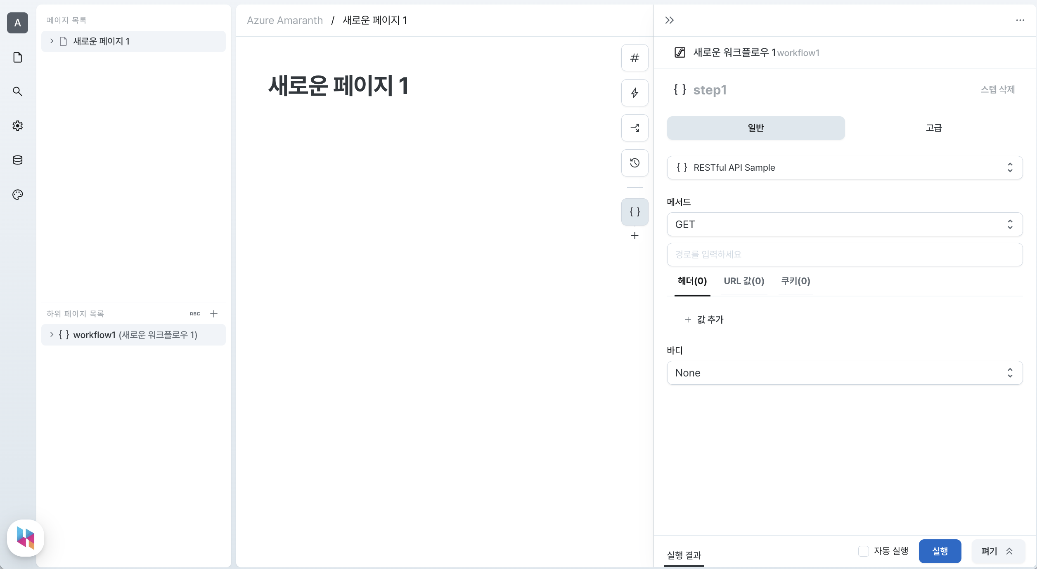Click the edit icon next to workflow title
1037x569 pixels.
tap(679, 52)
